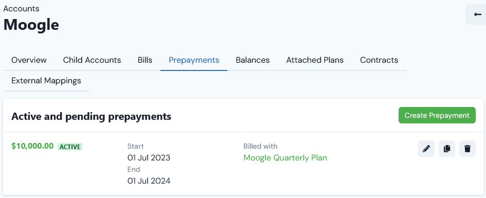Viewport: 486px width, 198px height.
Task: Go to the Bills tab
Action: 145,60
